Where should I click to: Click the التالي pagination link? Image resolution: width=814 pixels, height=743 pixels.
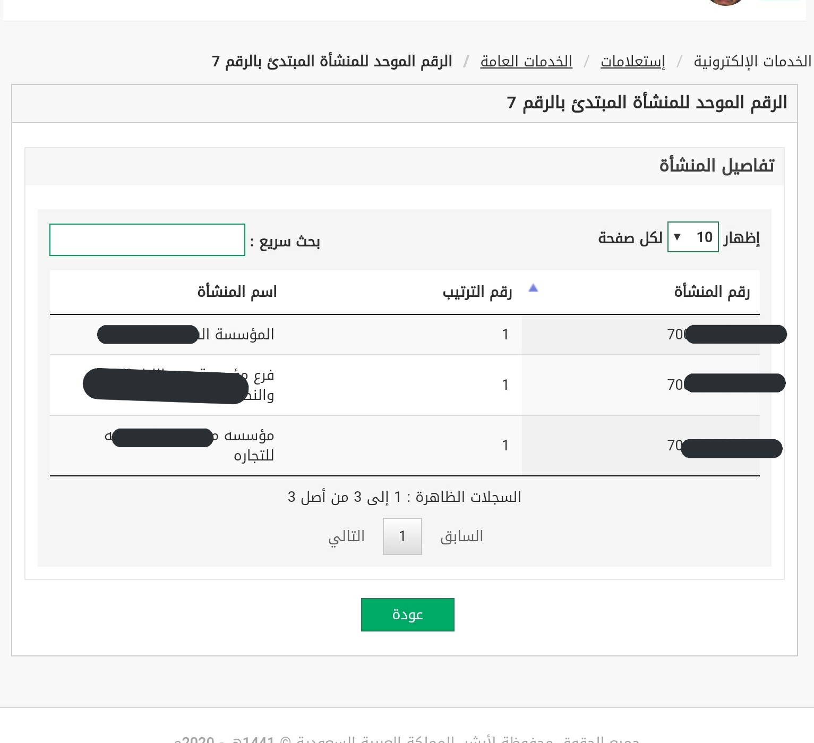tap(346, 536)
